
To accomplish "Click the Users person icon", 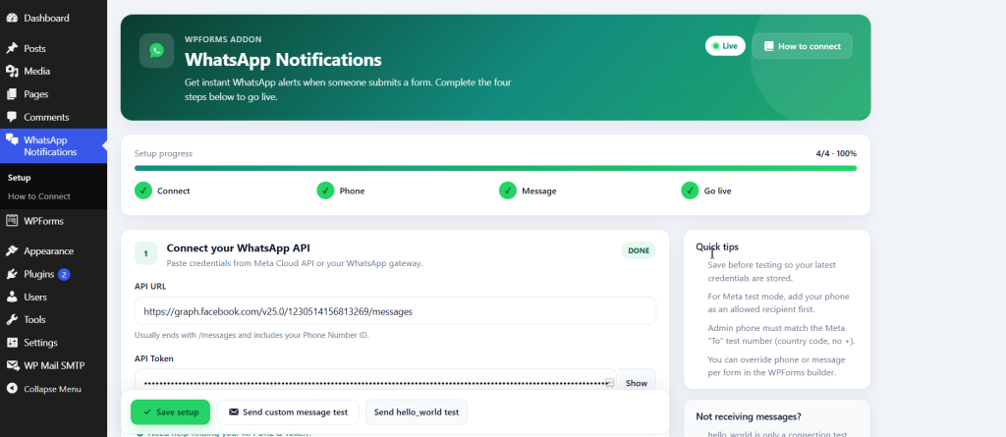I will [x=12, y=298].
